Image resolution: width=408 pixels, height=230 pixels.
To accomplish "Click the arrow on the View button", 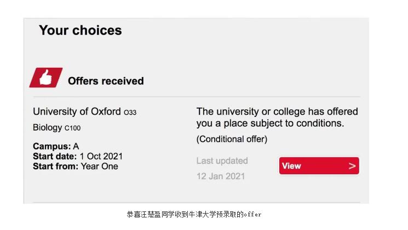I will point(352,166).
